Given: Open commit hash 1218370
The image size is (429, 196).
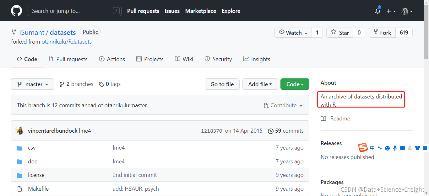Looking at the screenshot, I should (x=212, y=131).
